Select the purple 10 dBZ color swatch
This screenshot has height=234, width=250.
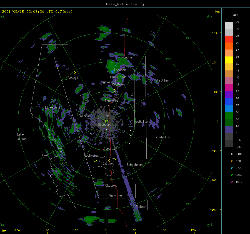pyautogui.click(x=229, y=129)
